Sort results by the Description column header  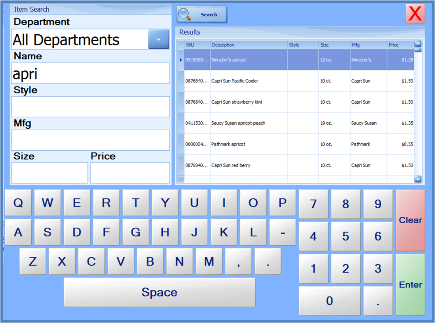[249, 45]
